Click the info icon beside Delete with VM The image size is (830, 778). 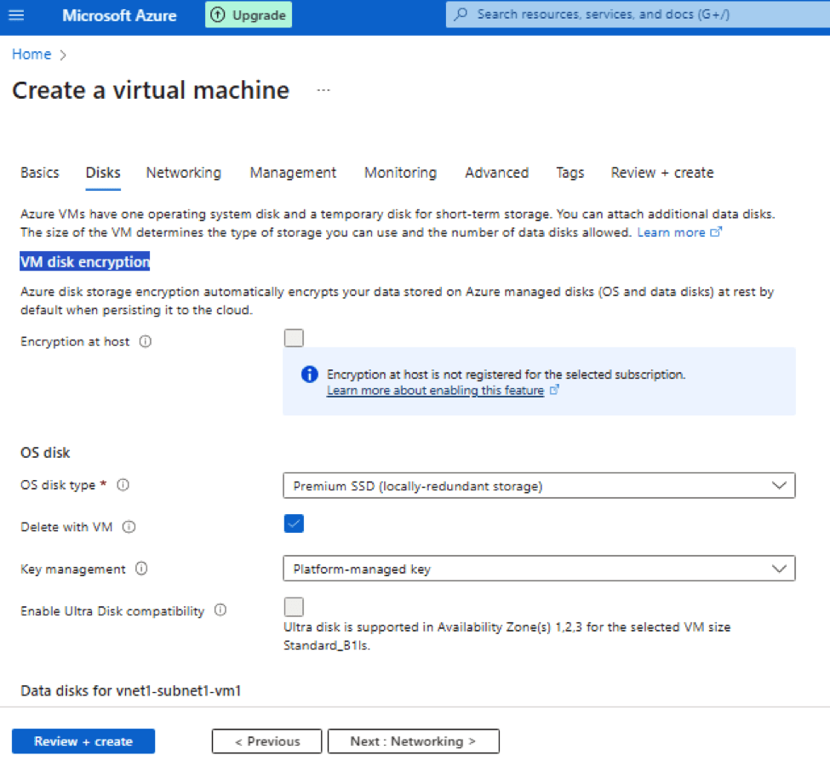(x=129, y=527)
